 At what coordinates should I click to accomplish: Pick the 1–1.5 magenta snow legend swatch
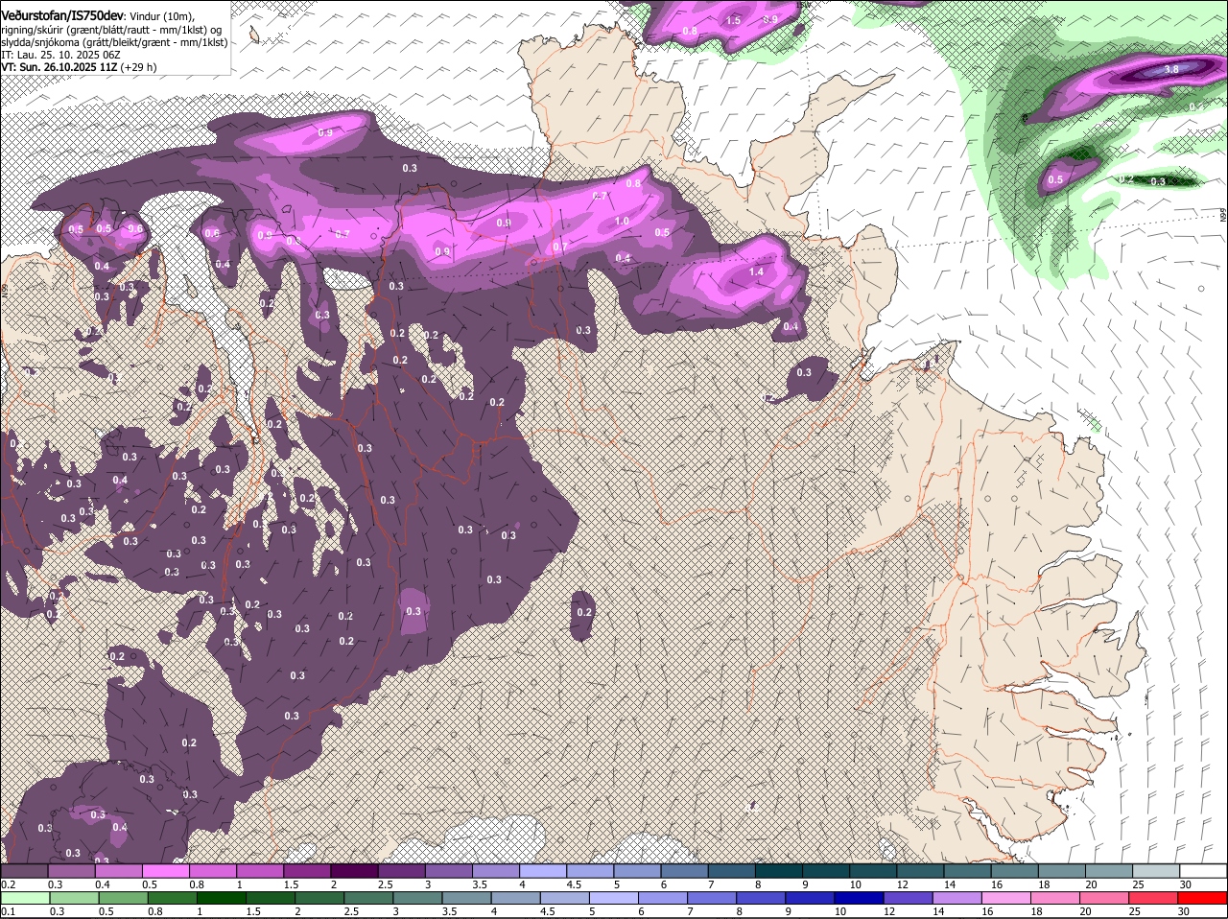(x=260, y=870)
